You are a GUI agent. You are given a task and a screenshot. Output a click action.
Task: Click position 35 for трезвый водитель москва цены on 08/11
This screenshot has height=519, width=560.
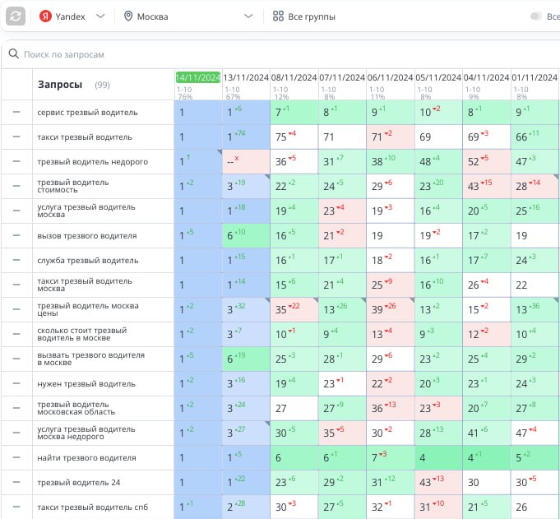tap(294, 309)
